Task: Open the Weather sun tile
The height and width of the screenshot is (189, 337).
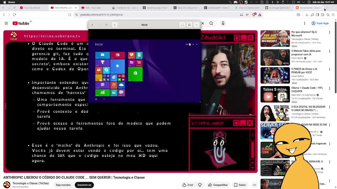Action: coord(117,66)
